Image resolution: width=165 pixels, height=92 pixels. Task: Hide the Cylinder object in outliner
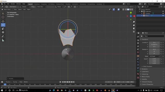pyautogui.click(x=163, y=14)
